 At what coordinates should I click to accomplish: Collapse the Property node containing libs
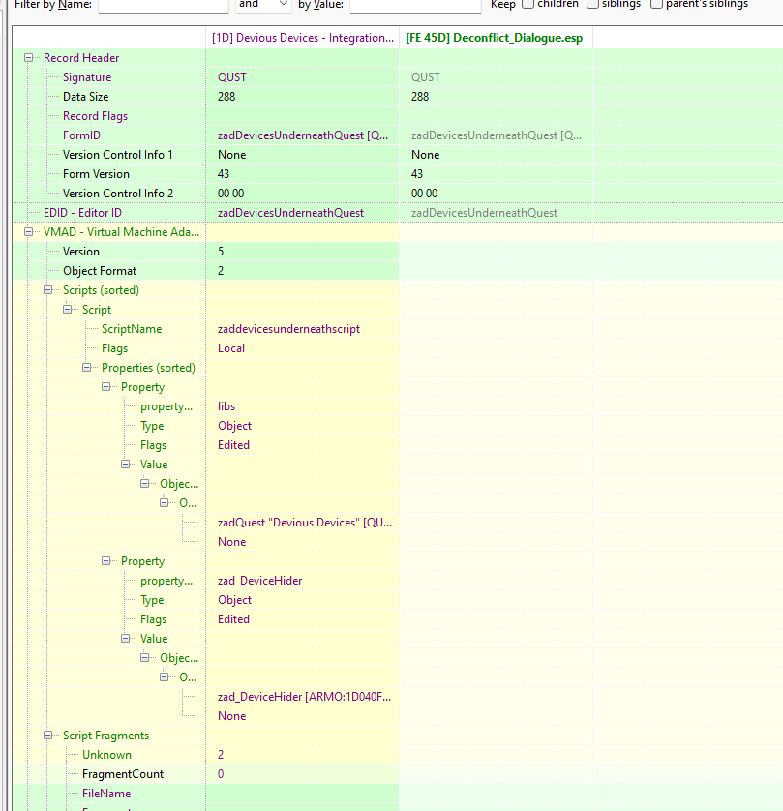(x=106, y=387)
